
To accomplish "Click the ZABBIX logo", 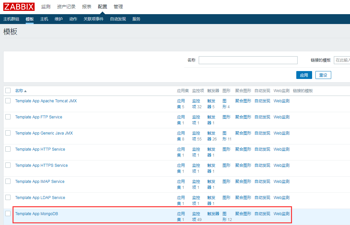I will [x=19, y=7].
